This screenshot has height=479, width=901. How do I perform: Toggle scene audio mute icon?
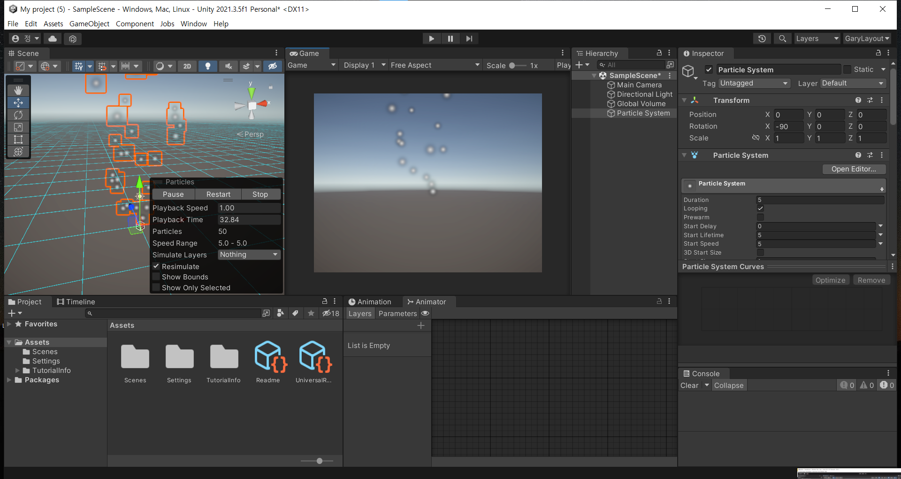[x=229, y=66]
